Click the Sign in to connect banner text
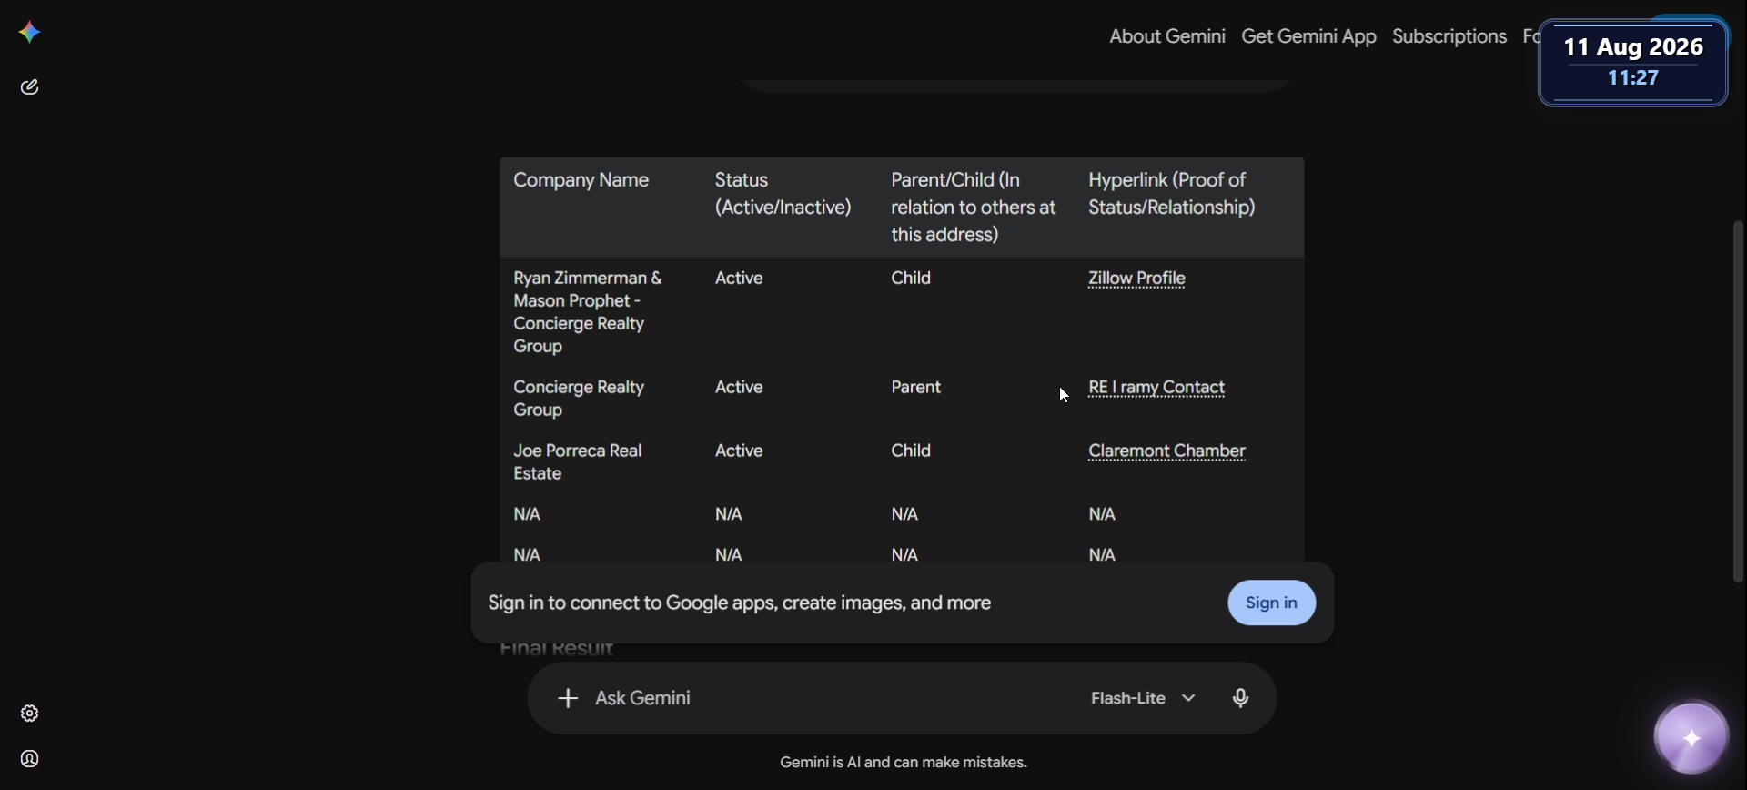 (739, 603)
